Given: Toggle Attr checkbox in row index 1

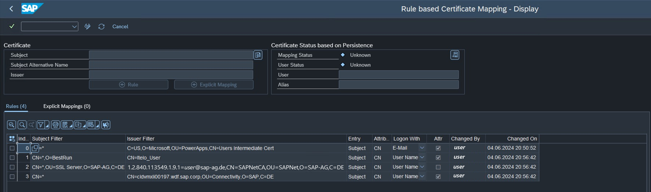Looking at the screenshot, I should [x=438, y=158].
